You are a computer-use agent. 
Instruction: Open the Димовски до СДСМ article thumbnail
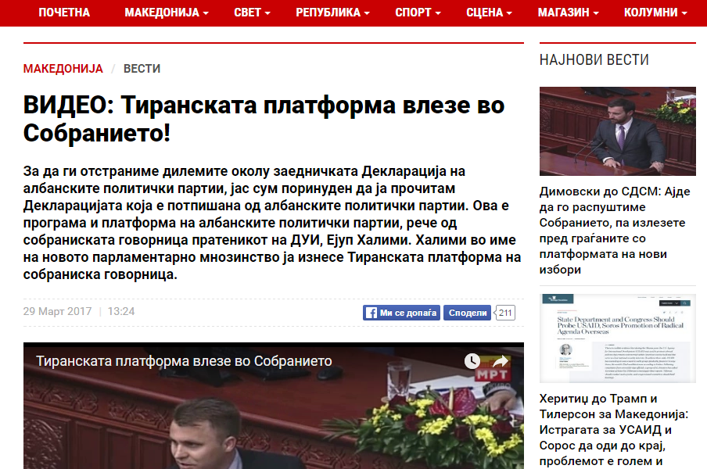[617, 131]
